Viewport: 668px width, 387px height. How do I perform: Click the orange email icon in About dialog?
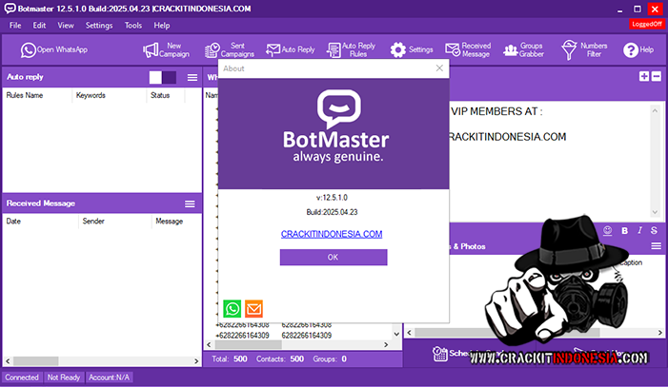[x=253, y=308]
